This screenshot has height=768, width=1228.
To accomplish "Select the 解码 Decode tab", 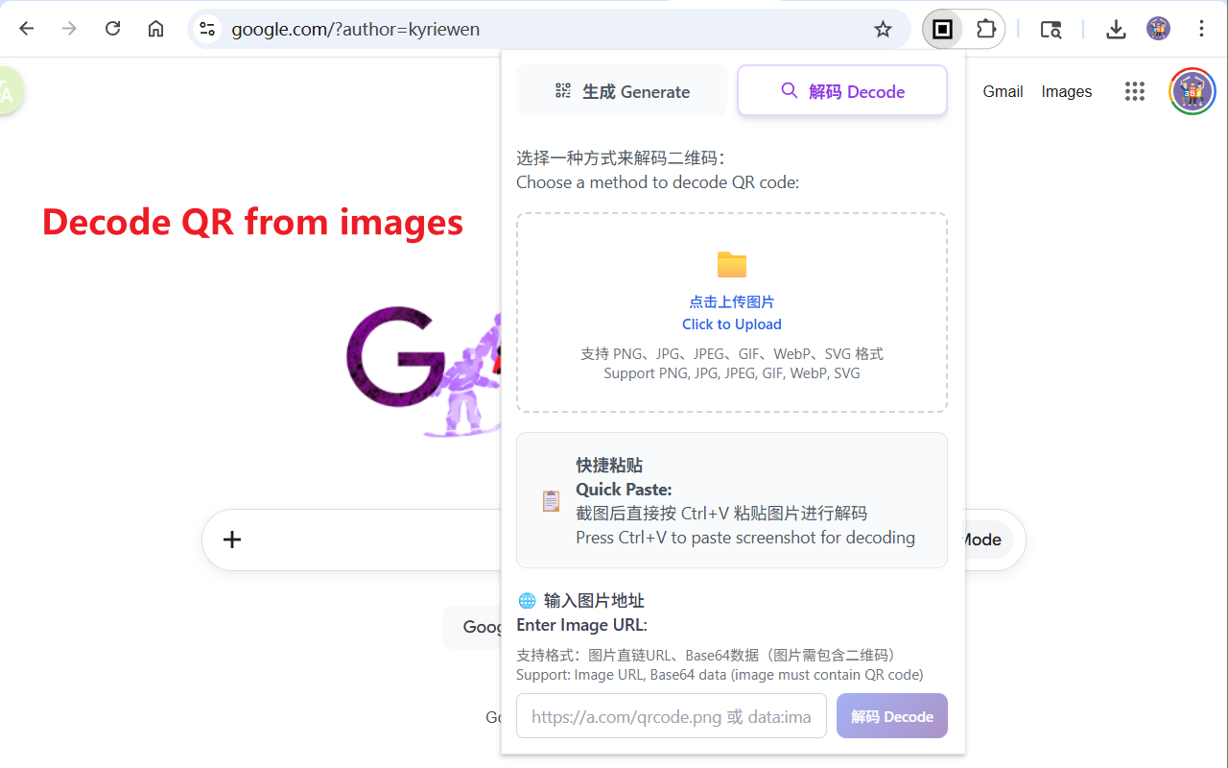I will pyautogui.click(x=841, y=90).
